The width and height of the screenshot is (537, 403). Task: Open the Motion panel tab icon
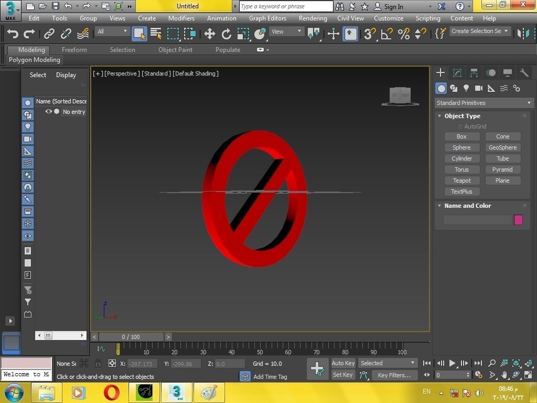(491, 72)
